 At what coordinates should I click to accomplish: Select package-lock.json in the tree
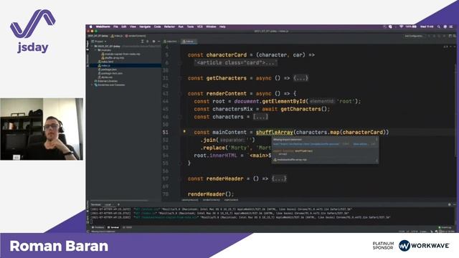[x=110, y=73]
